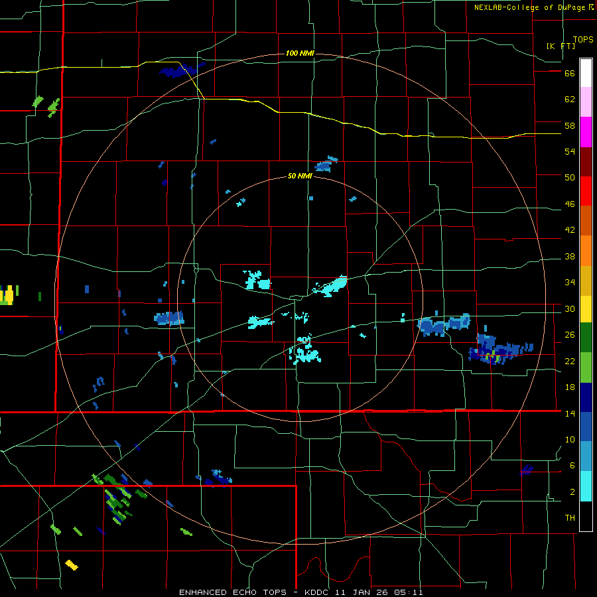Click the ENHANCED ECHO TOPS caption text

235,592
